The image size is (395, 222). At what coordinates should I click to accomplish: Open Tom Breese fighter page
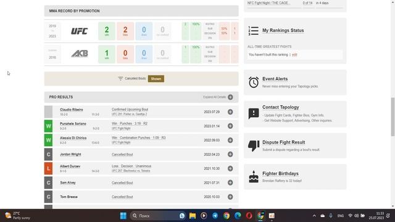pos(69,197)
